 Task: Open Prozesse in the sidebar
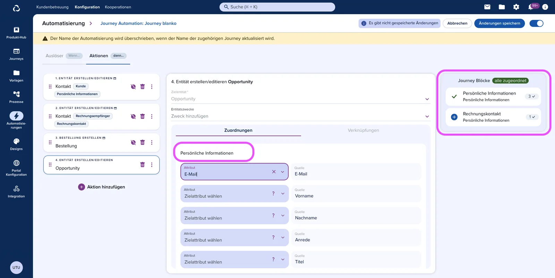[x=16, y=97]
